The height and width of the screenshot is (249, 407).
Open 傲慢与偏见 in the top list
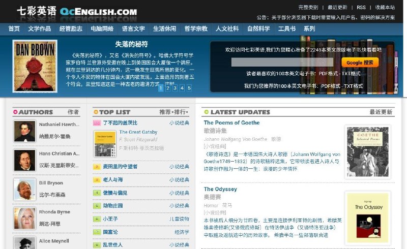[x=115, y=193]
